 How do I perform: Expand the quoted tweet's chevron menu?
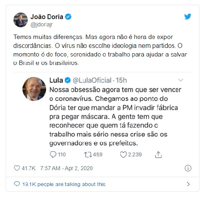coord(181,80)
